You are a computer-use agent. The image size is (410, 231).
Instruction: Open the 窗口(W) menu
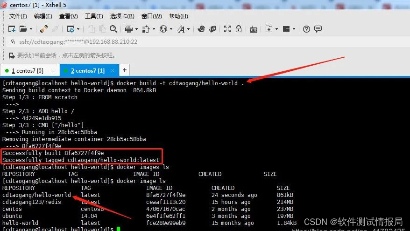pyautogui.click(x=151, y=16)
